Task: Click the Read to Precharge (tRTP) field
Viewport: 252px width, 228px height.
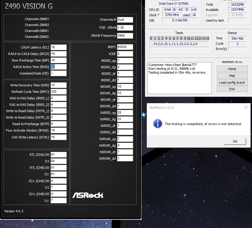Action: pos(58,124)
